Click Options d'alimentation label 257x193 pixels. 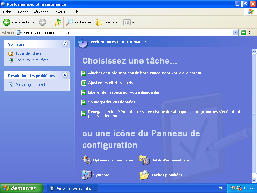pyautogui.click(x=114, y=160)
